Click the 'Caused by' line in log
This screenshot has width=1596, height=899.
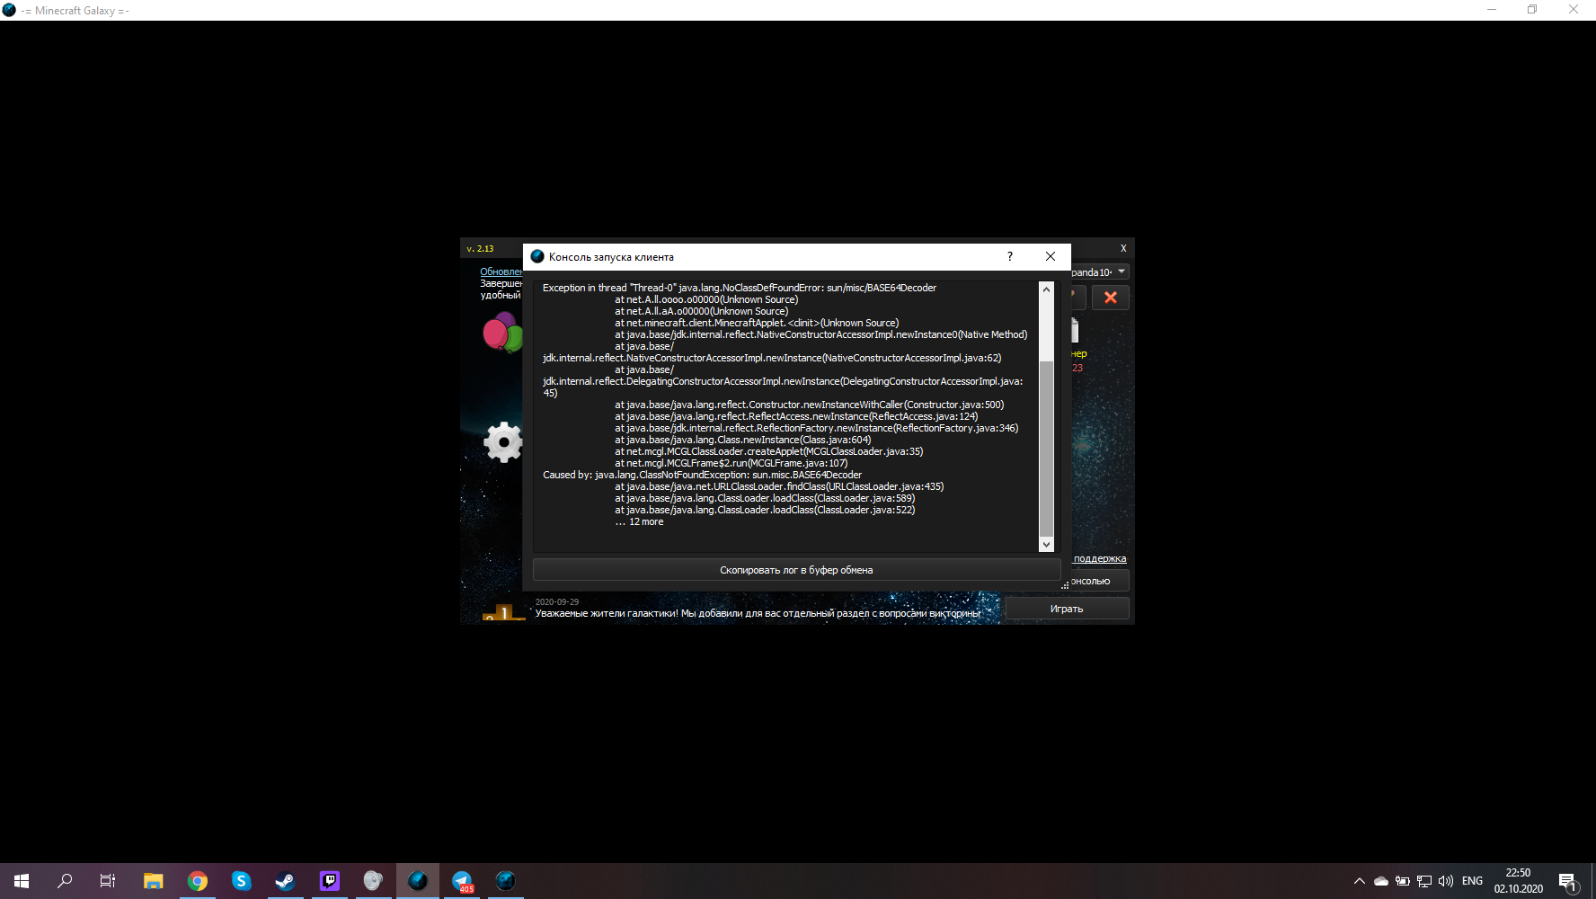702,475
